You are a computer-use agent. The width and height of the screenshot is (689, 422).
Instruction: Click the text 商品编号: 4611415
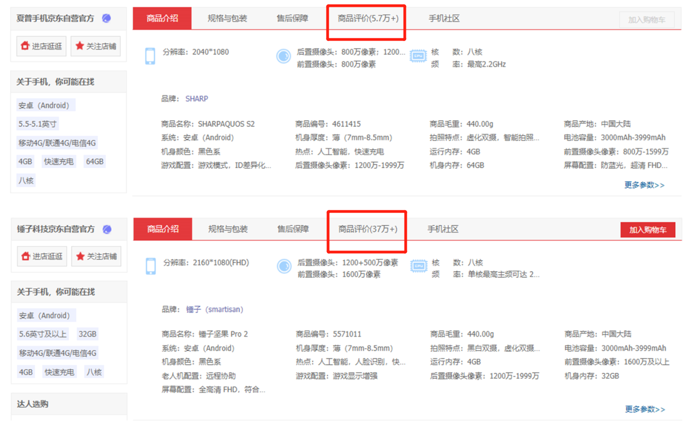328,124
